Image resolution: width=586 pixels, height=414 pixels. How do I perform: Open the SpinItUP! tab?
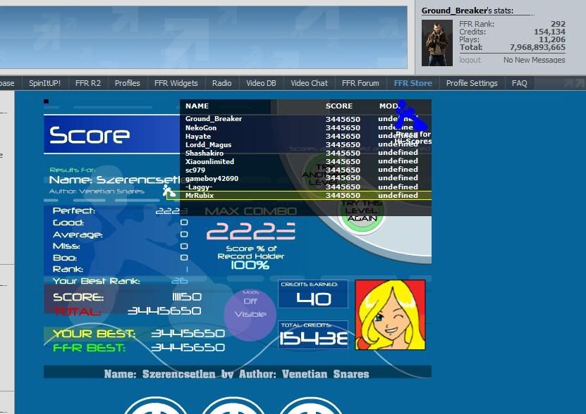click(44, 83)
